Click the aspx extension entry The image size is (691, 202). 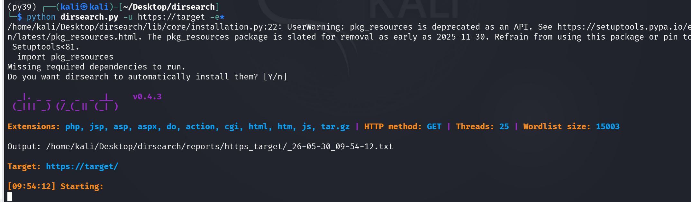pos(147,127)
